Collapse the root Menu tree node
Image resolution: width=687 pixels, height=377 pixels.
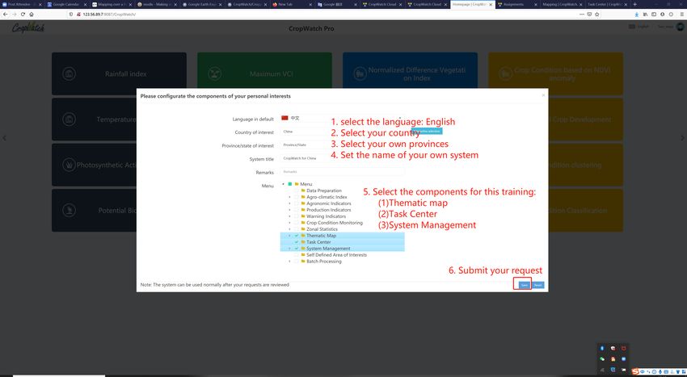pos(284,184)
